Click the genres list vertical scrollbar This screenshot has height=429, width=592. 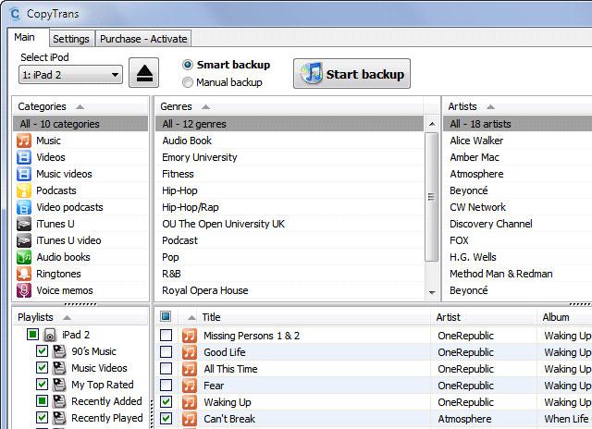pos(430,196)
